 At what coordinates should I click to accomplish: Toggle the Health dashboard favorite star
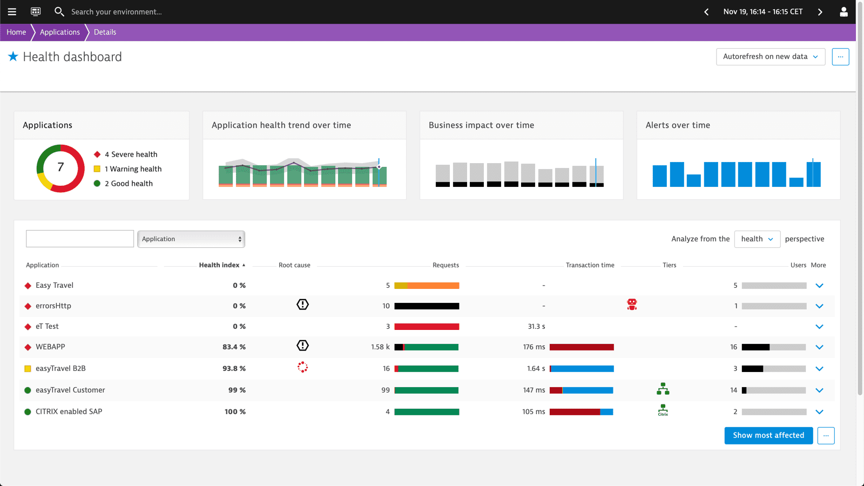coord(13,56)
